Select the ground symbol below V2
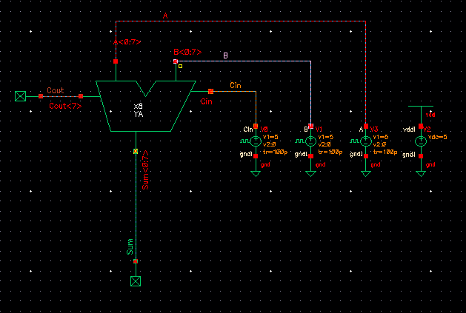The width and height of the screenshot is (466, 313). pos(421,173)
